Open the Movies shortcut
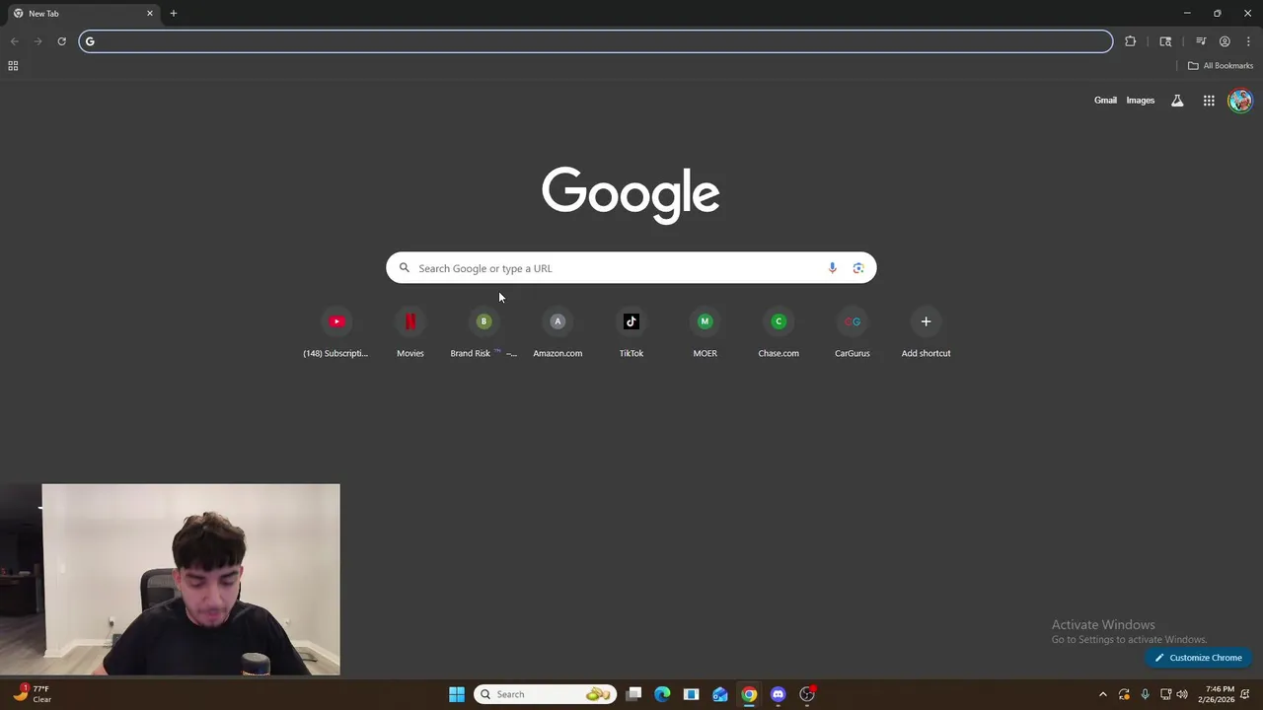This screenshot has width=1263, height=710. [410, 333]
